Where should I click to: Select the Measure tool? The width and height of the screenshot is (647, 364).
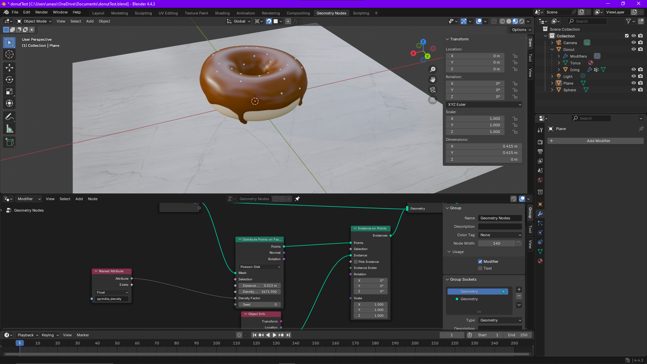coord(9,129)
